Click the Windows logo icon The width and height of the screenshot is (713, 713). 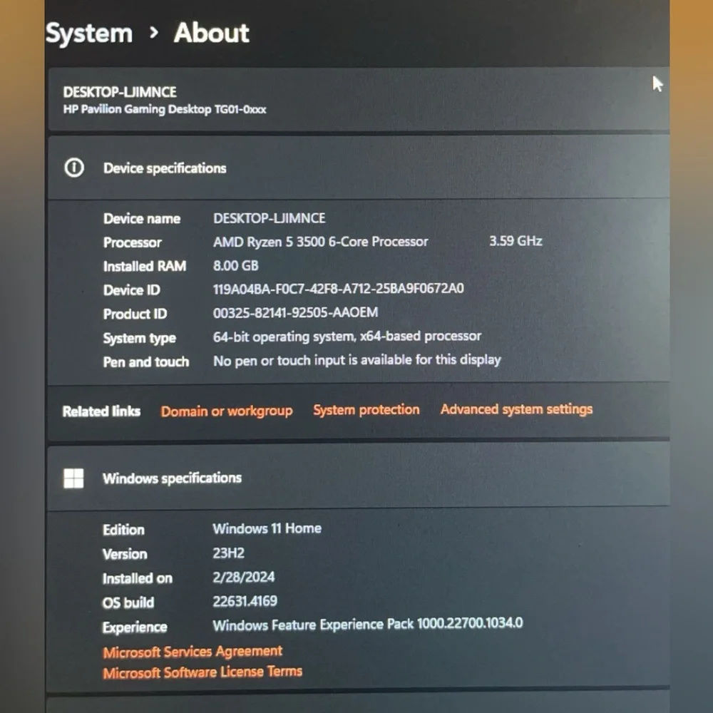point(73,478)
